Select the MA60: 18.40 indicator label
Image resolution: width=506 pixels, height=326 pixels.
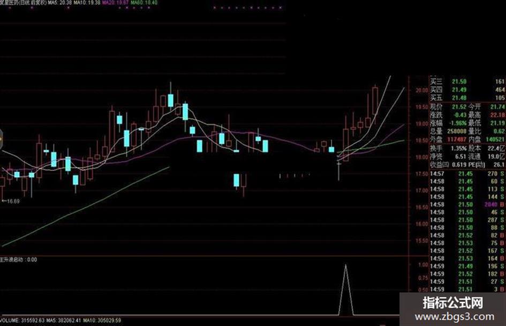(x=144, y=3)
